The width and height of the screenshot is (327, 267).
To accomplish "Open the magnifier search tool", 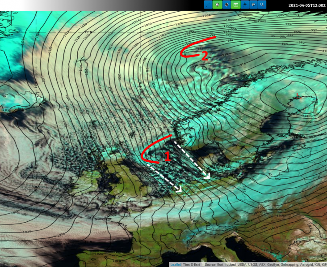I will click(x=262, y=4).
